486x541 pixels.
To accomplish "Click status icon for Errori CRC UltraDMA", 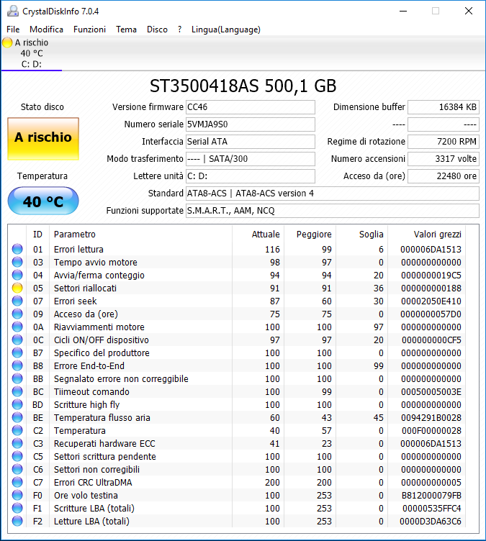I will (x=17, y=482).
